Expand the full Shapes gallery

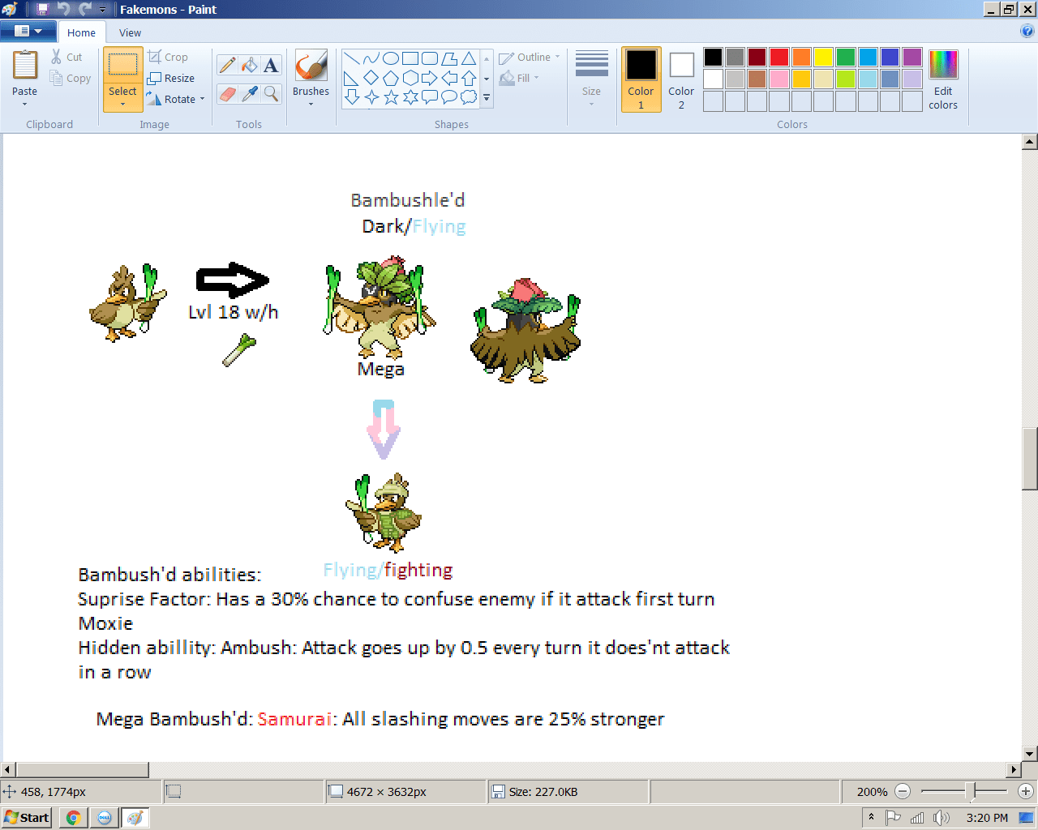pos(487,97)
